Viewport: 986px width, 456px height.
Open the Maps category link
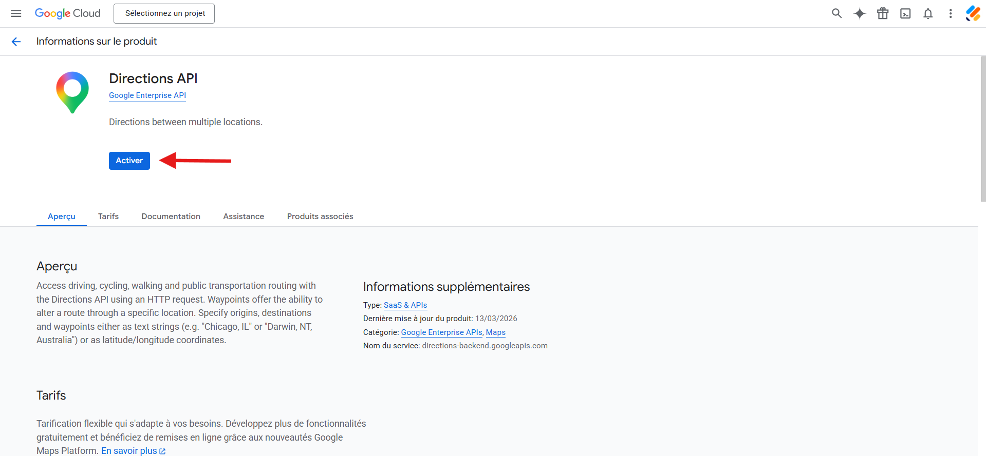(x=496, y=332)
